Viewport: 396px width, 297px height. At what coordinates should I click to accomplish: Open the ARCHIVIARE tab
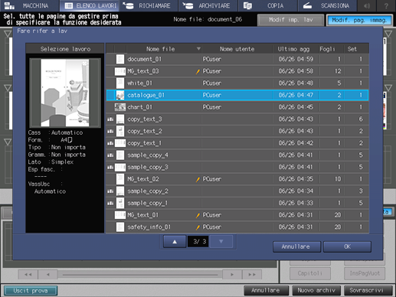(x=208, y=5)
